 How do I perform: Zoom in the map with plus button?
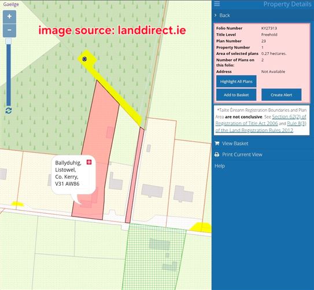(x=9, y=17)
